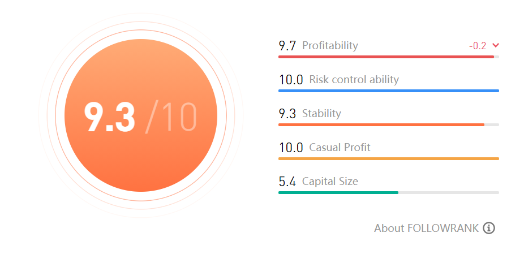Click the green Capital Size bar
The image size is (524, 254).
click(x=338, y=192)
